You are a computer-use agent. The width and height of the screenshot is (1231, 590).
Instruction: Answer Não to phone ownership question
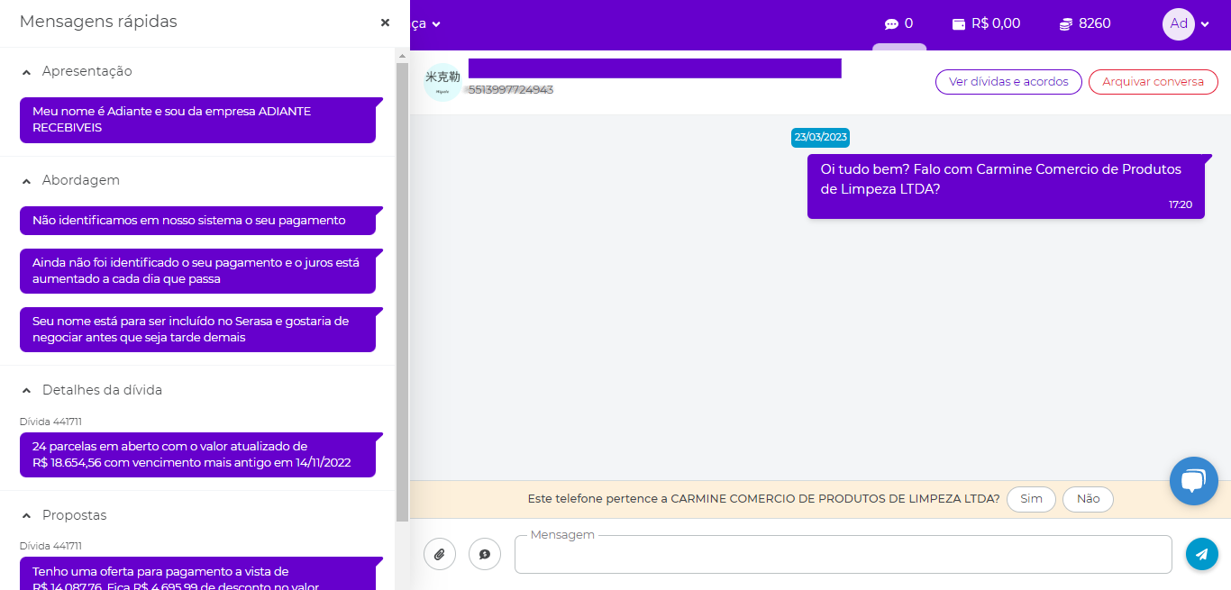pyautogui.click(x=1088, y=499)
